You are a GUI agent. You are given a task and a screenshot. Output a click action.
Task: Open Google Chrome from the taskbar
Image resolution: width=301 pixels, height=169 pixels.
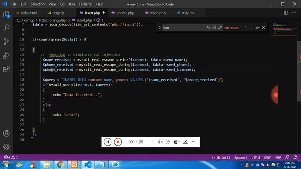pos(61,165)
